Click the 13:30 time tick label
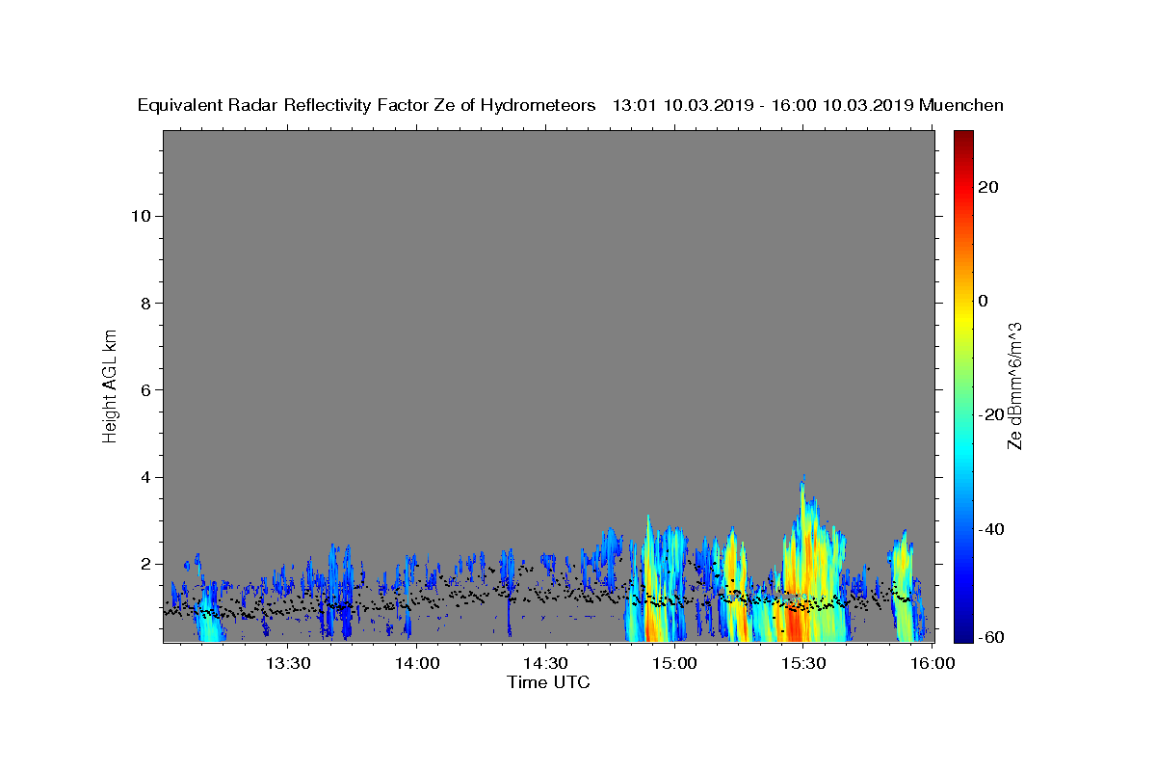1156x771 pixels. (x=287, y=663)
